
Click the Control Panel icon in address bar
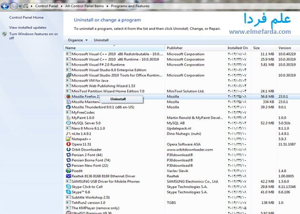pyautogui.click(x=26, y=6)
